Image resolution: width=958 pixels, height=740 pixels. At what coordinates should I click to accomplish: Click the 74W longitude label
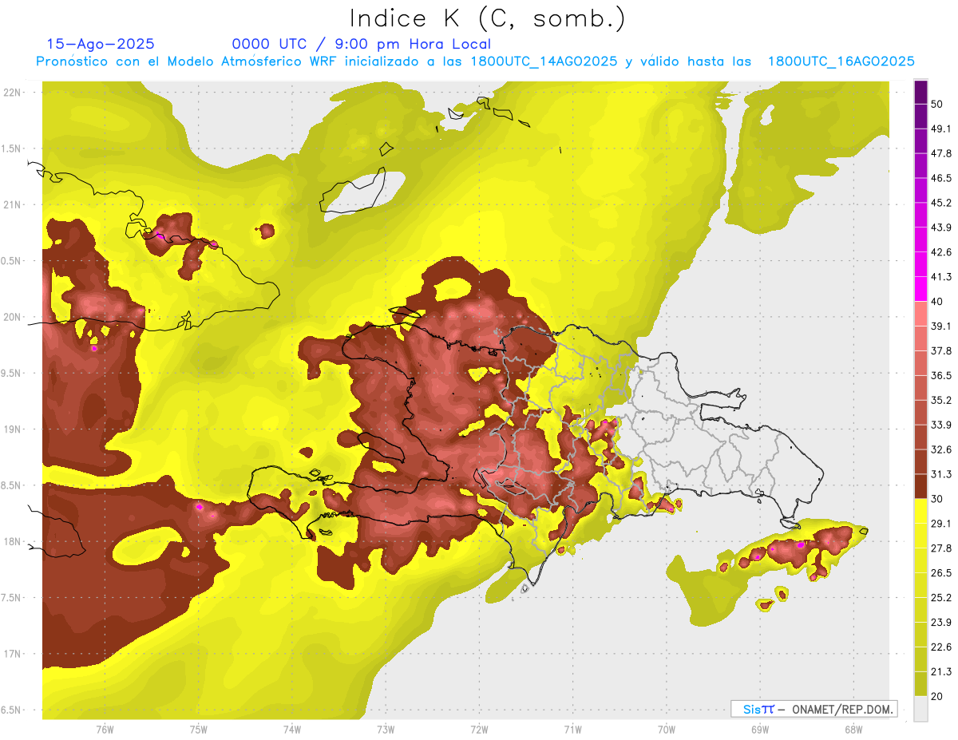pos(292,729)
